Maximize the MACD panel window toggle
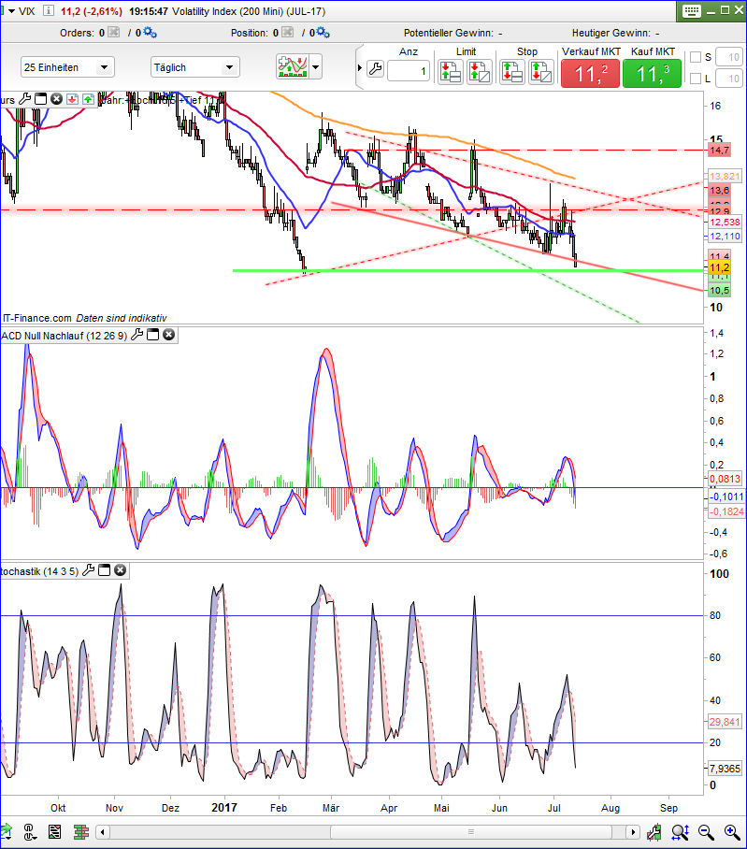Image resolution: width=747 pixels, height=849 pixels. (153, 335)
